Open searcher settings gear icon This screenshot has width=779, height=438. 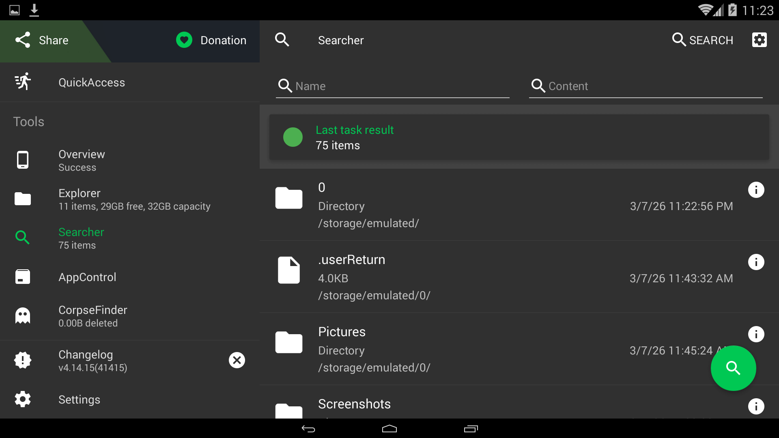tap(759, 40)
